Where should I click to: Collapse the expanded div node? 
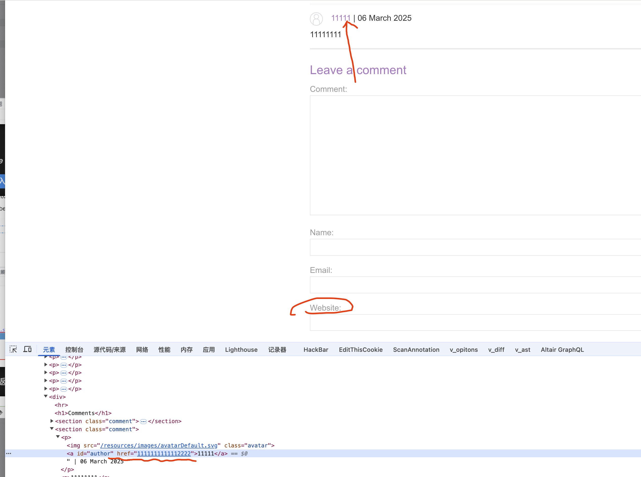pyautogui.click(x=46, y=396)
